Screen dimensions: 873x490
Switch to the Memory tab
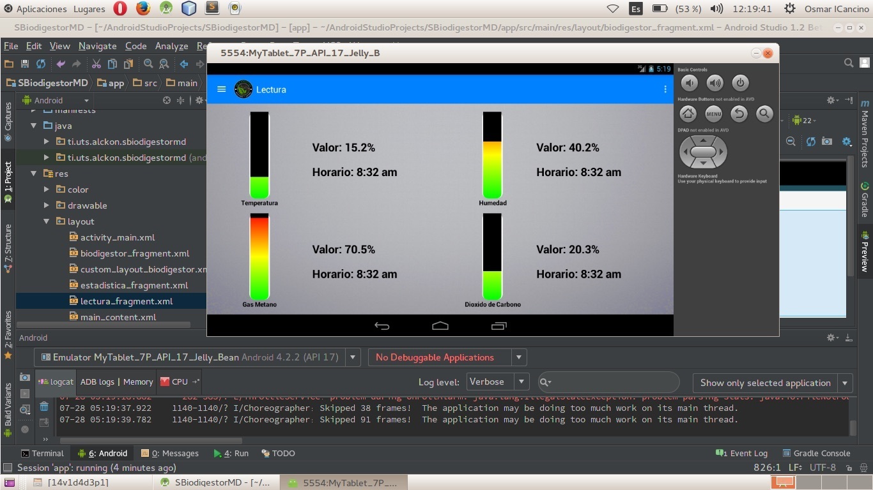pos(138,382)
